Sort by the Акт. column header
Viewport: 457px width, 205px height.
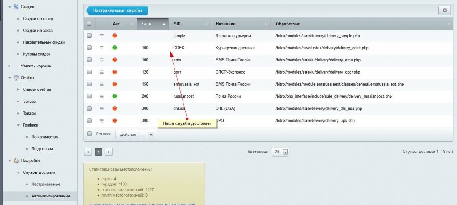[x=122, y=24]
